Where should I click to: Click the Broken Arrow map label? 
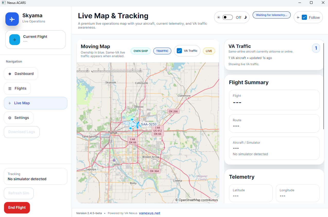pyautogui.click(x=151, y=157)
